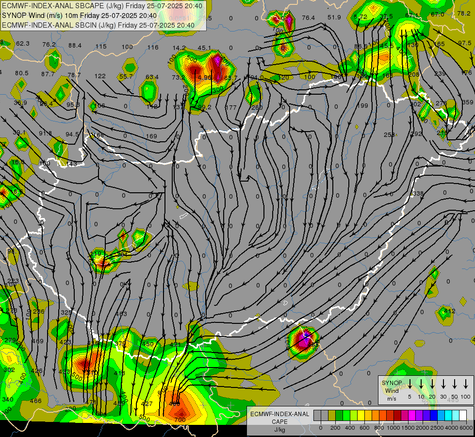Click the CAPE value 450 on map
This screenshot has width=475, height=437.
click(x=148, y=344)
